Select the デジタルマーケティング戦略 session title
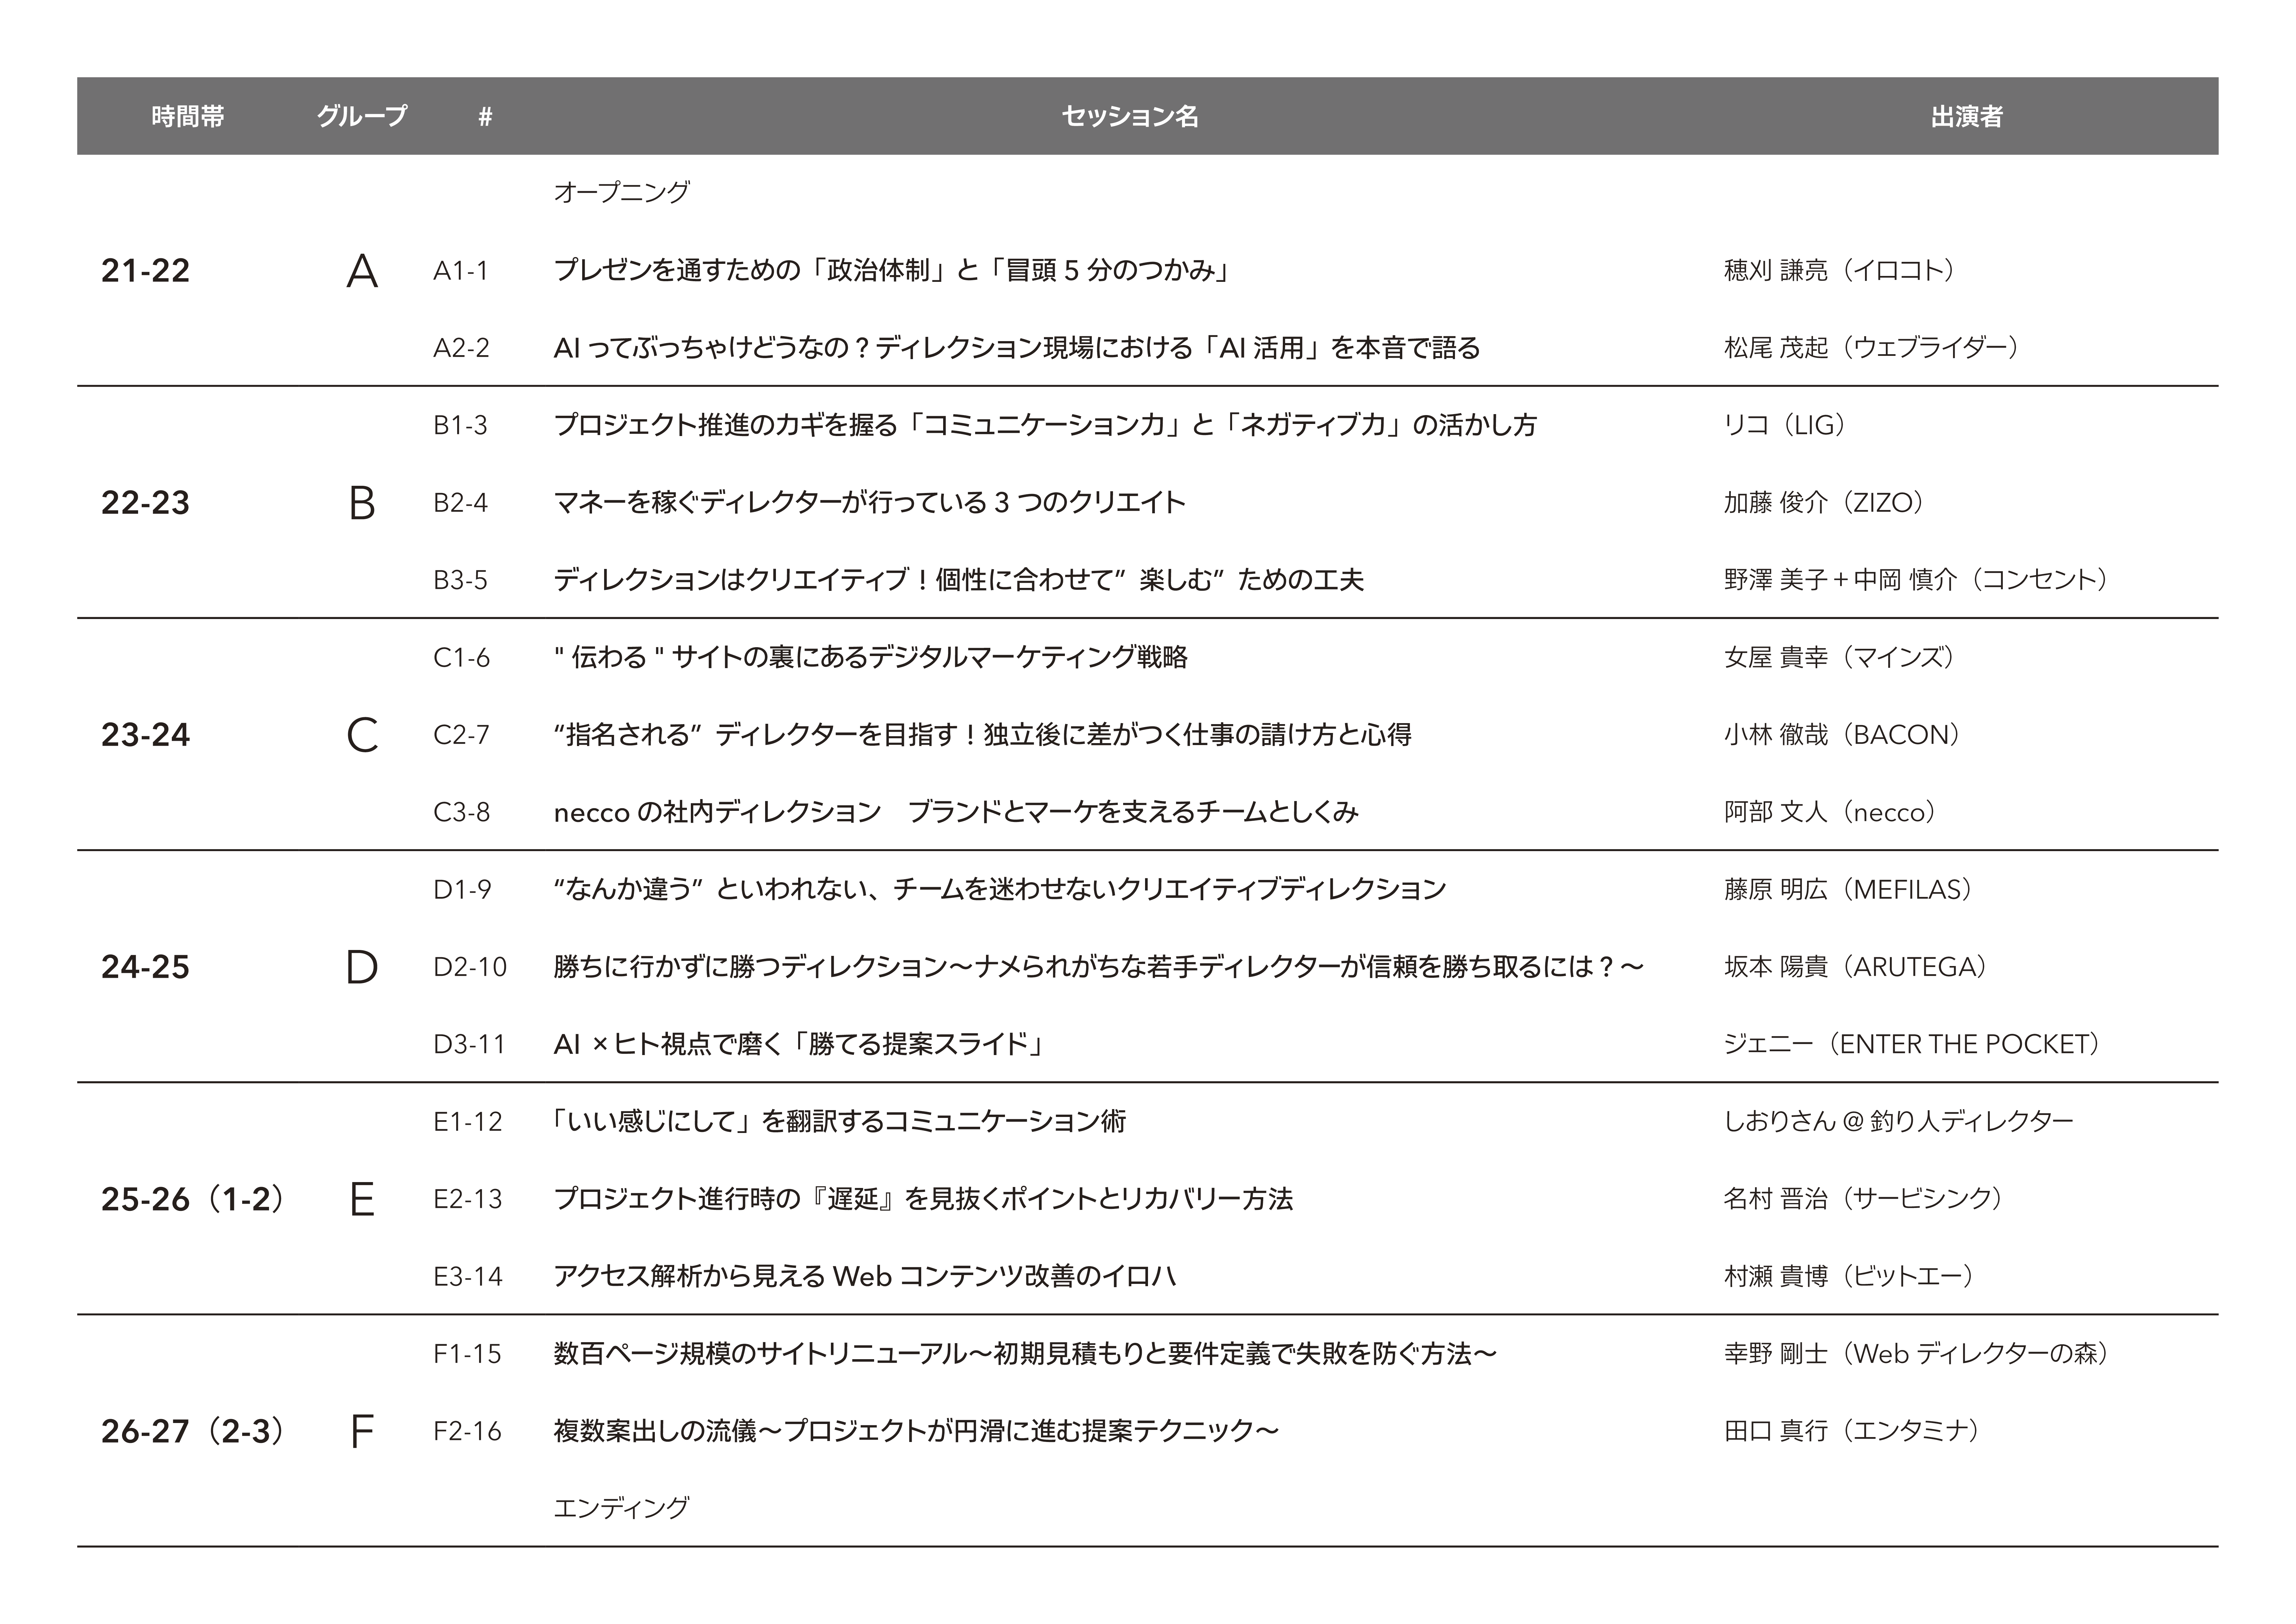This screenshot has width=2296, height=1624. [x=871, y=657]
